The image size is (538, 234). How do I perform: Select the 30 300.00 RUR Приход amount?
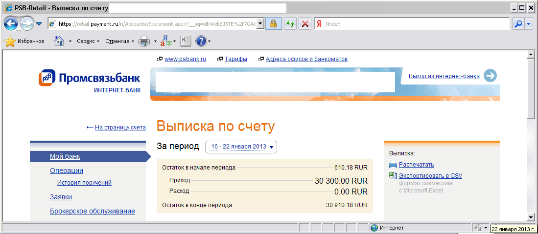(x=341, y=181)
